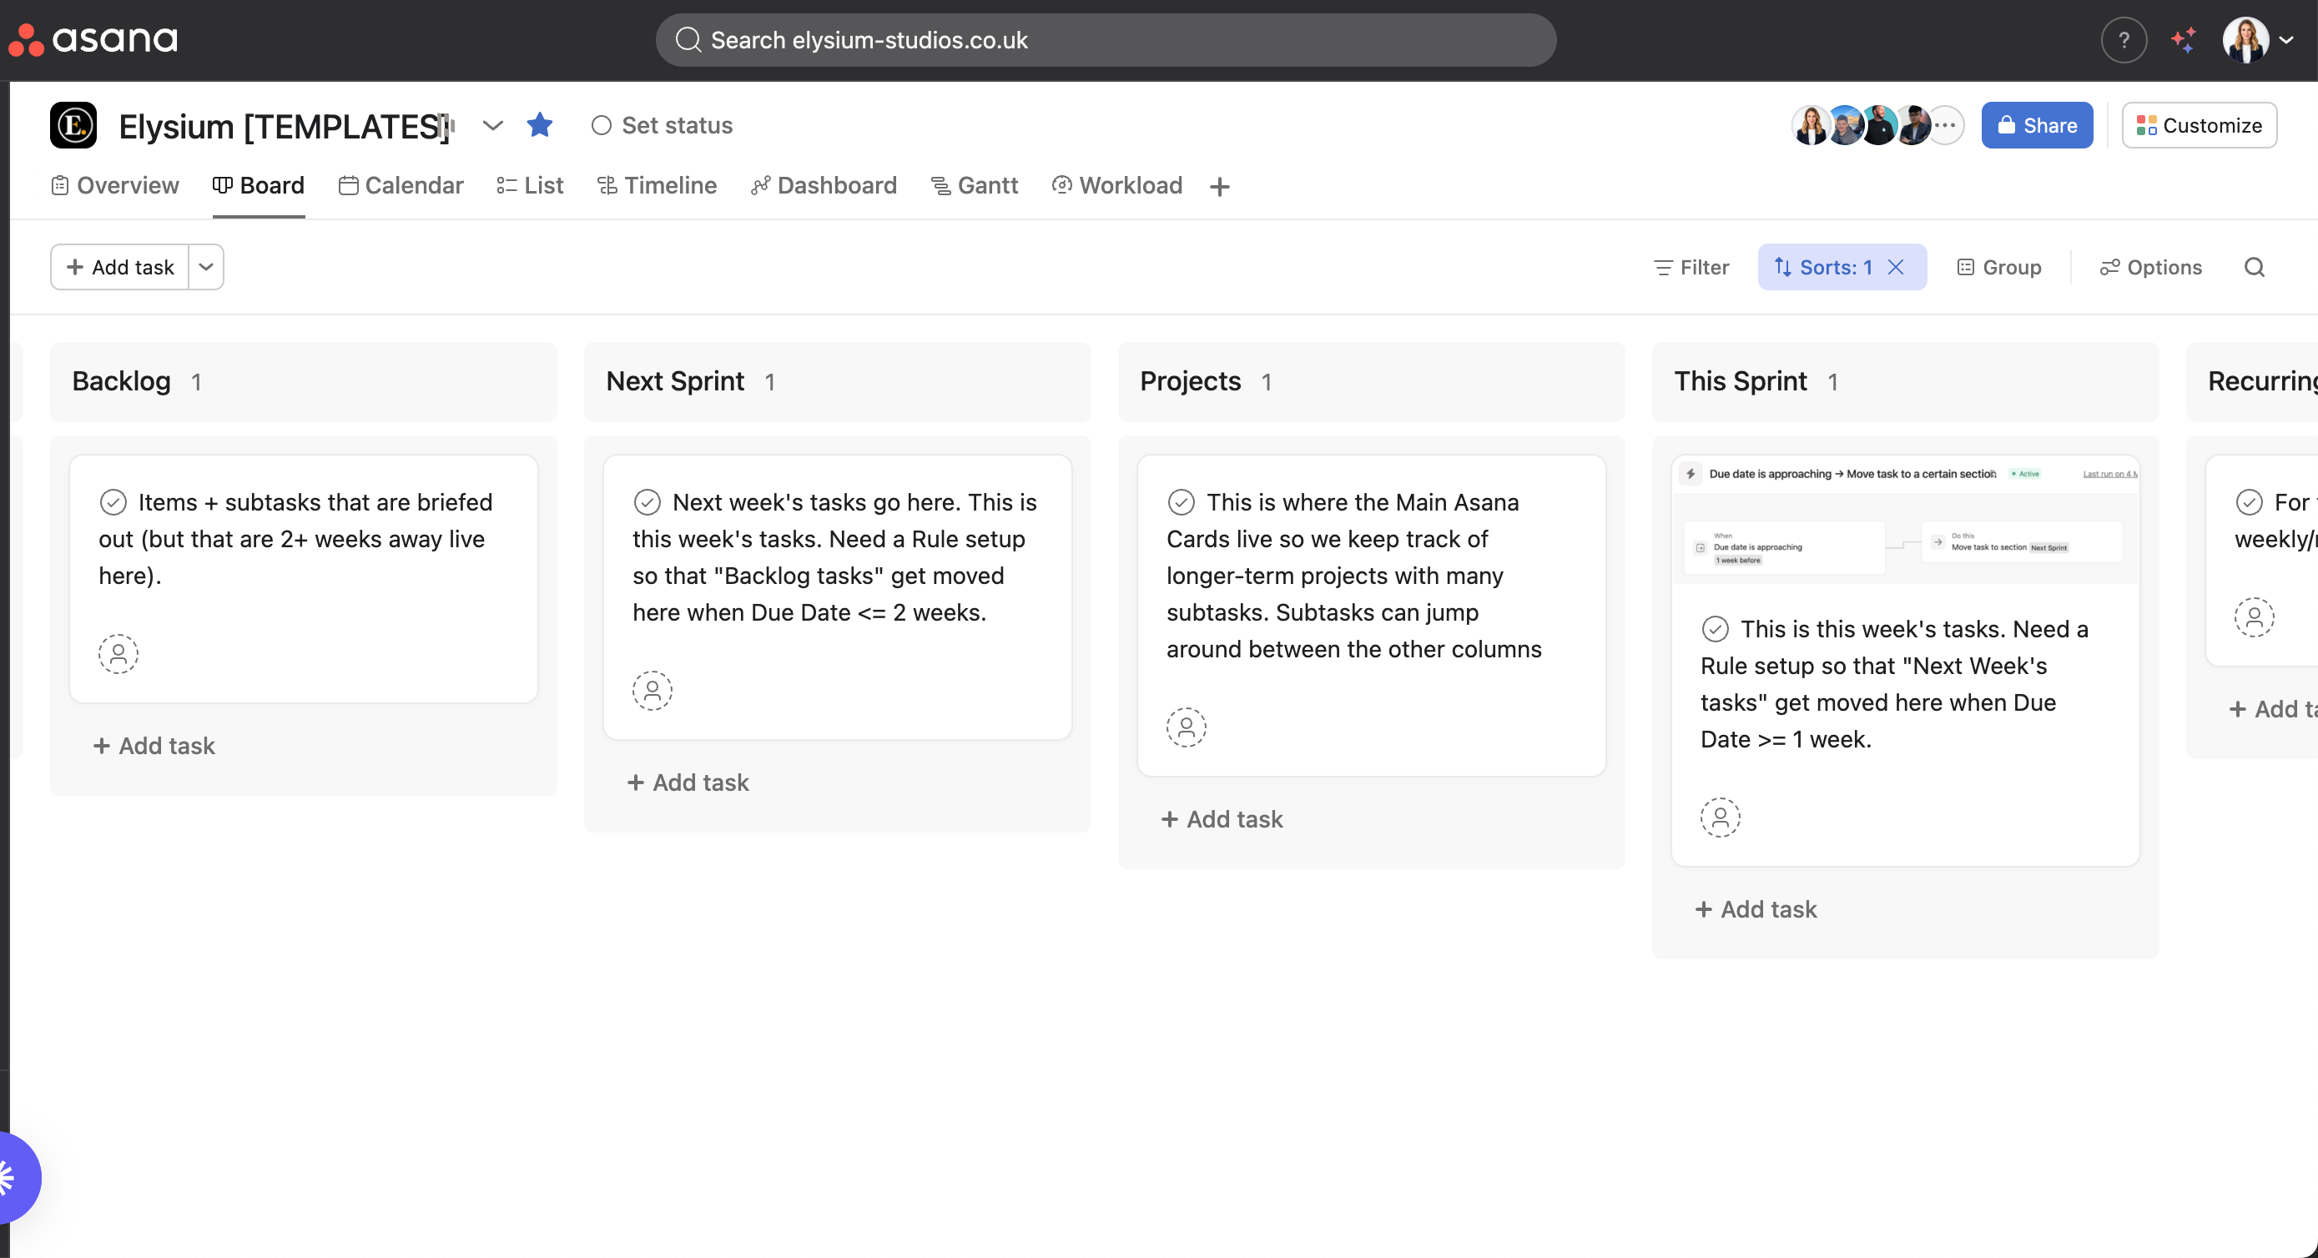Mark the Recurring column task complete

click(x=2250, y=501)
